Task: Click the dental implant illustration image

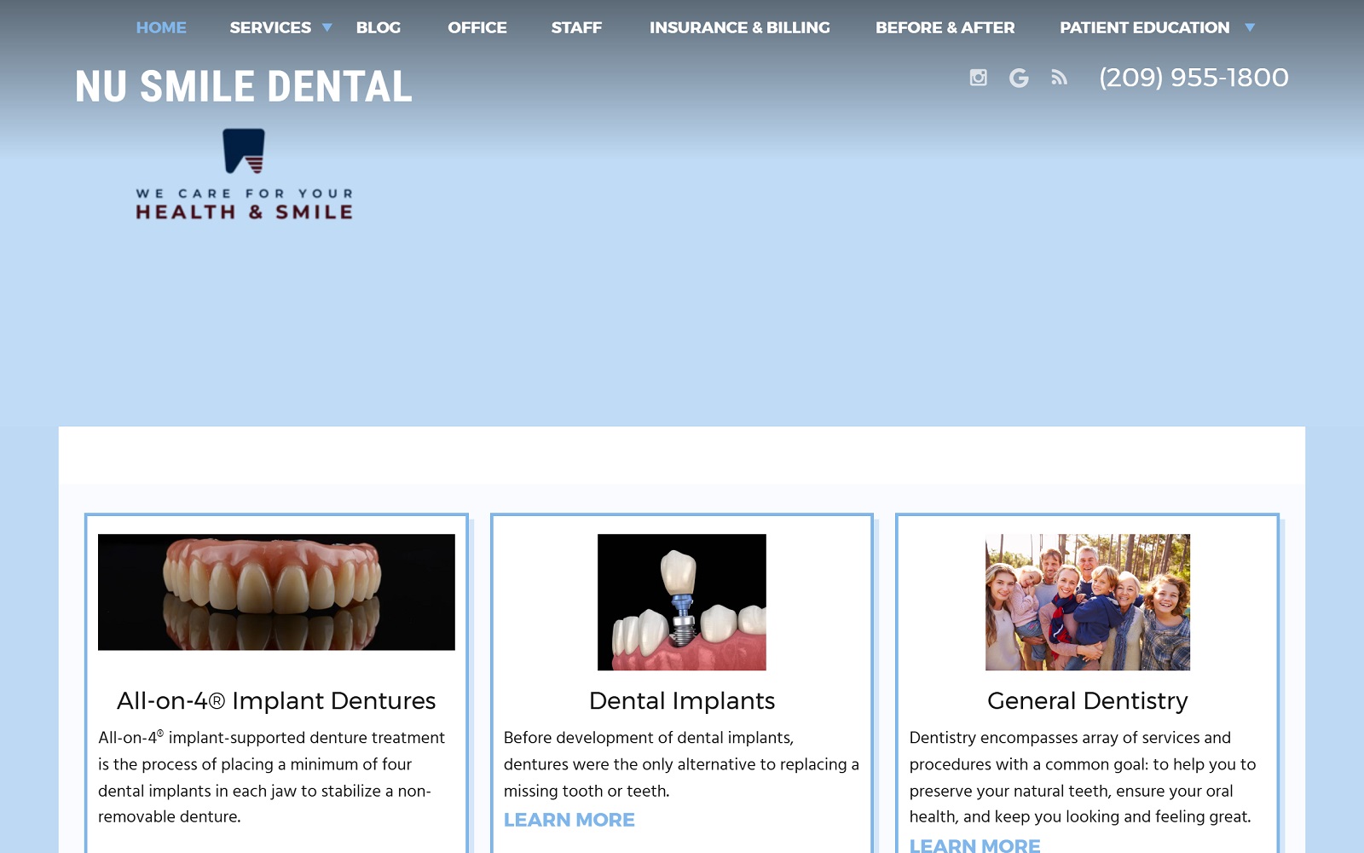Action: pyautogui.click(x=681, y=602)
